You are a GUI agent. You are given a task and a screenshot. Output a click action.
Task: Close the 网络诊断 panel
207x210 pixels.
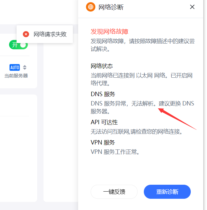pos(192,7)
